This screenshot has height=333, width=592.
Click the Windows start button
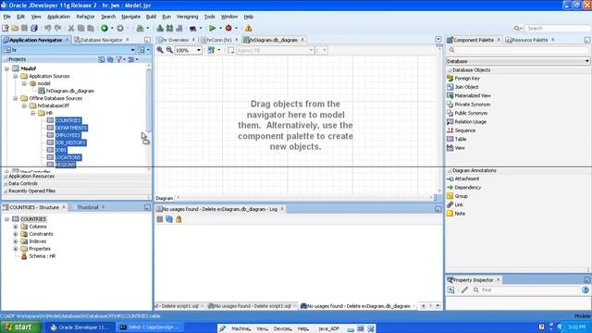20,327
